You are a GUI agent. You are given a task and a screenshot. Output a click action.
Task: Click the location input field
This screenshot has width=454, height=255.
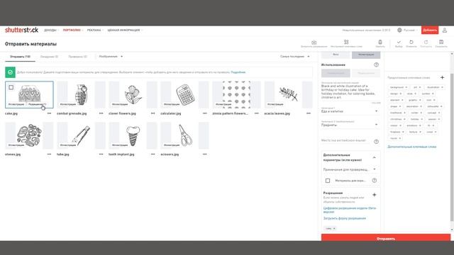346,141
